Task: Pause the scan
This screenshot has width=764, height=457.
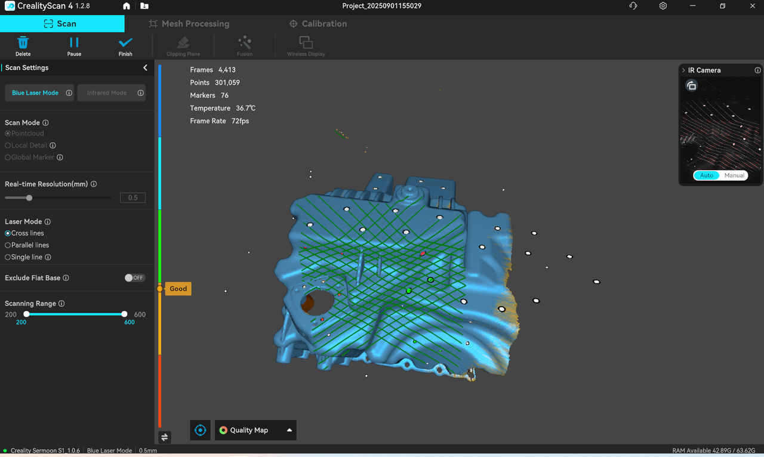Action: coord(74,43)
